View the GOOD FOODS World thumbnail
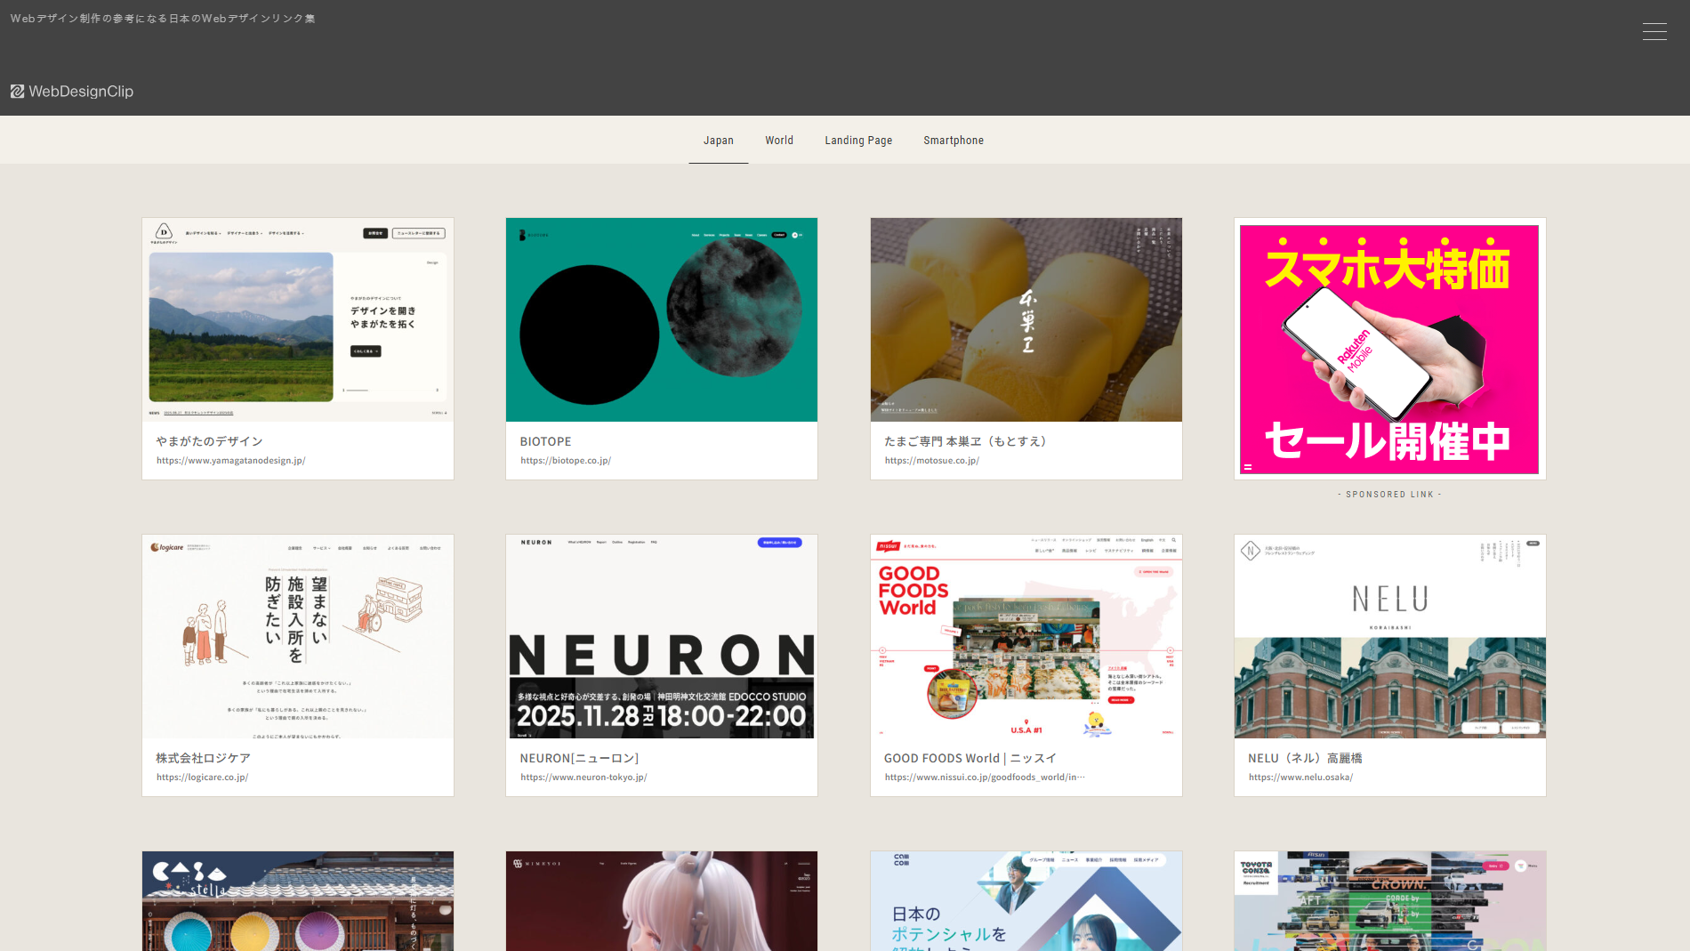Viewport: 1690px width, 951px height. [1026, 636]
